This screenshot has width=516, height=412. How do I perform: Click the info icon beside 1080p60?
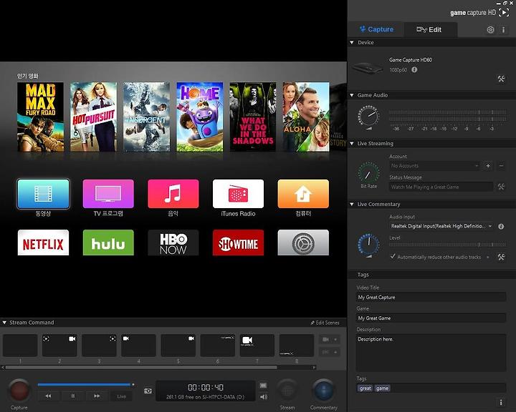tap(414, 69)
